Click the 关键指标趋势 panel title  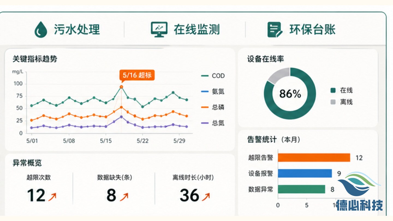pos(35,59)
